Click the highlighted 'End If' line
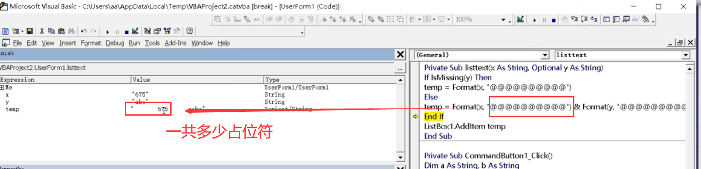This screenshot has width=701, height=169. click(434, 116)
